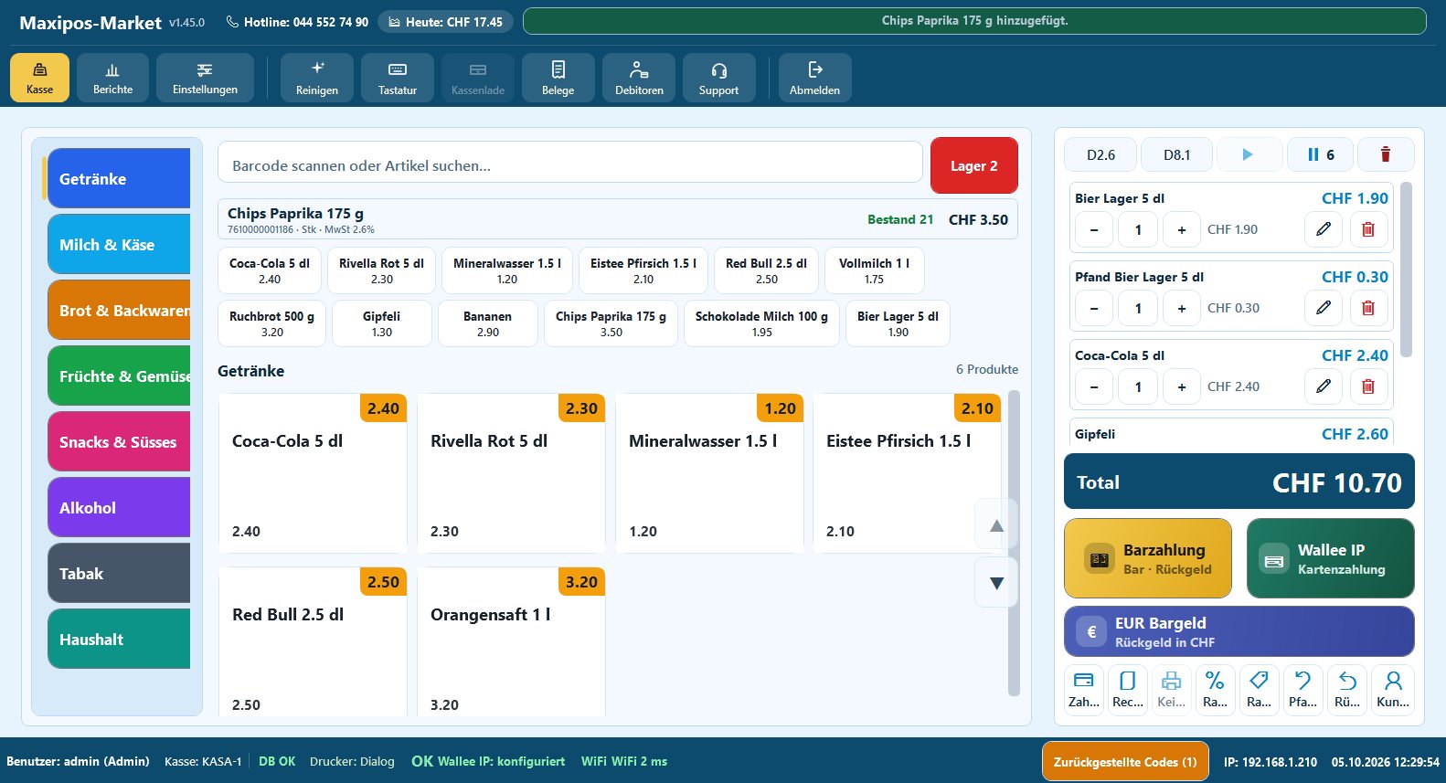
Task: Switch to the Alkohol category
Action: coord(119,507)
